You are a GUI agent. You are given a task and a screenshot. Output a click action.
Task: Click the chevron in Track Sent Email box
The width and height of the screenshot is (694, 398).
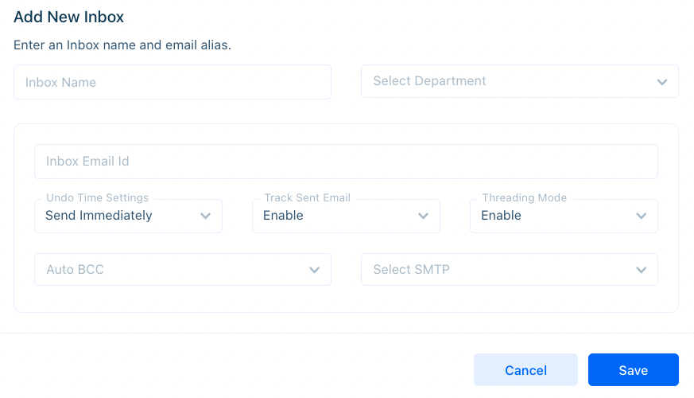click(x=423, y=216)
